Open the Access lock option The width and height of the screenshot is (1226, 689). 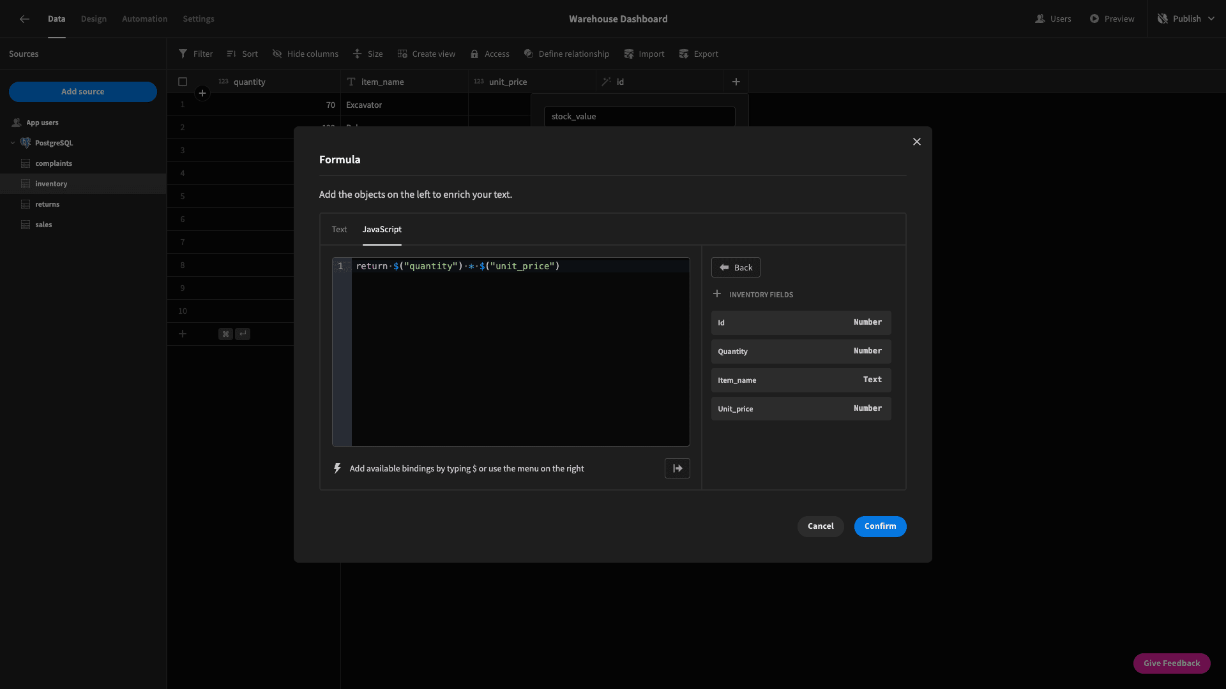pyautogui.click(x=490, y=54)
